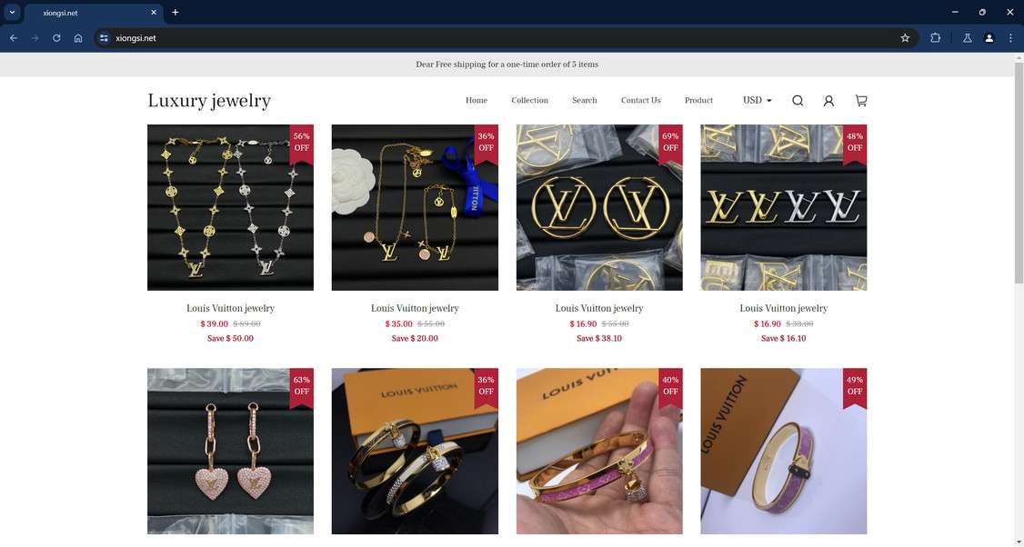This screenshot has height=547, width=1024.
Task: Open the user account icon
Action: (x=828, y=101)
